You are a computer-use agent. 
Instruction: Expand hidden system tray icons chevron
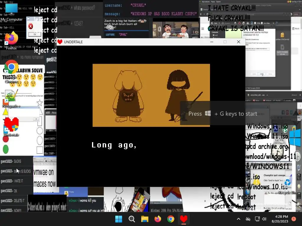coord(238,219)
